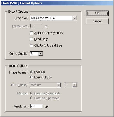Screen dimensions: 114x117
Task: Dismiss the dialog with the Cancel button
Action: pyautogui.click(x=97, y=21)
